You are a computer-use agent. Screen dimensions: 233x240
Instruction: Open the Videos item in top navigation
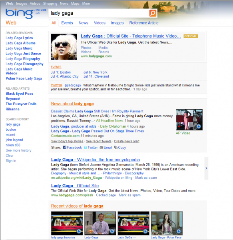click(35, 4)
